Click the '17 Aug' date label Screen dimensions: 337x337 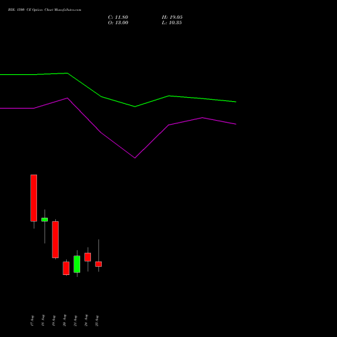(32, 321)
